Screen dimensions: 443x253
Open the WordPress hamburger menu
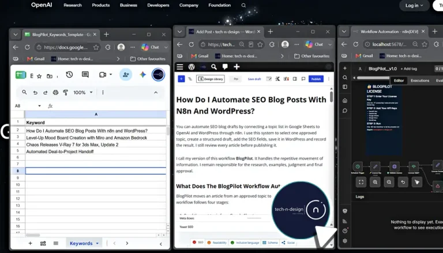point(180,67)
